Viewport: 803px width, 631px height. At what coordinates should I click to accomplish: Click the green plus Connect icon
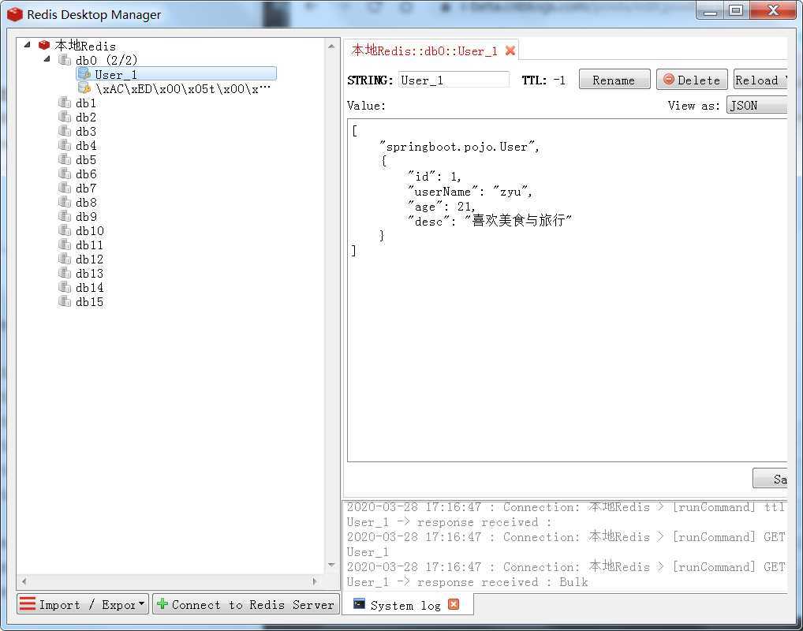click(x=162, y=604)
